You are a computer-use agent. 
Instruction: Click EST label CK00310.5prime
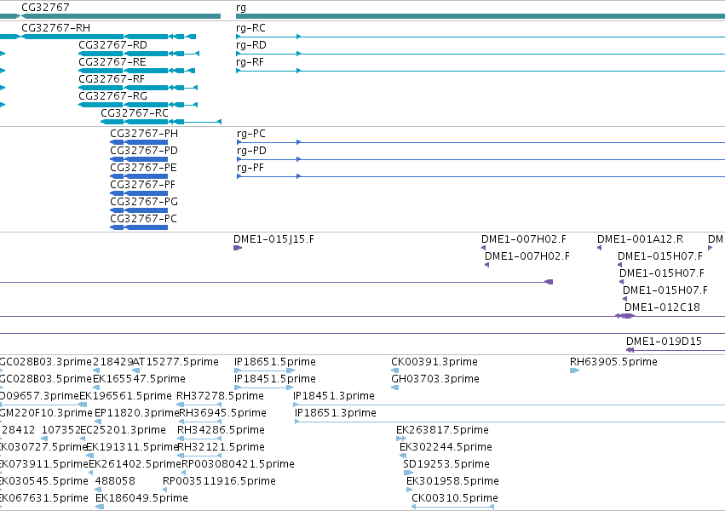pos(455,498)
